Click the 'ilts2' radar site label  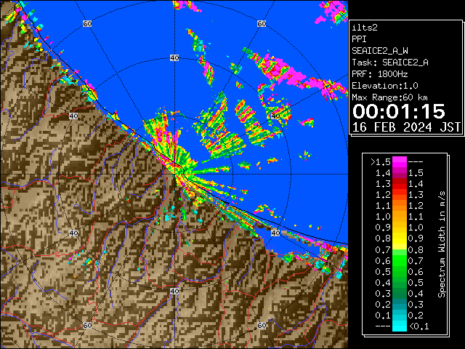tap(365, 28)
